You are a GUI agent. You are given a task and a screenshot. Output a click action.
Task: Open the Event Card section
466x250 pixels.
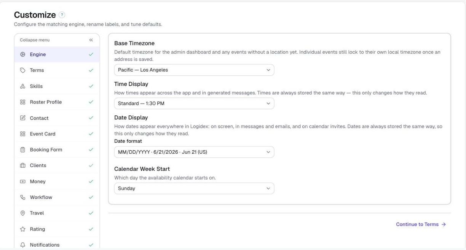click(57, 134)
